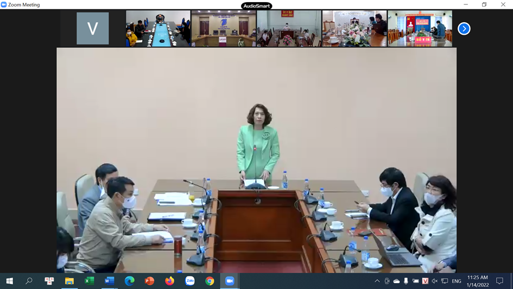Launch Google Chrome from taskbar
Image resolution: width=513 pixels, height=289 pixels.
point(210,281)
